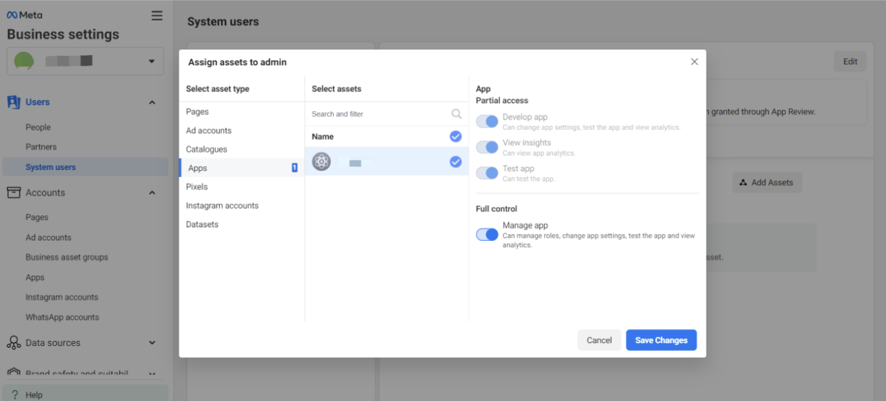Toggle the View insights switch

[x=487, y=147]
